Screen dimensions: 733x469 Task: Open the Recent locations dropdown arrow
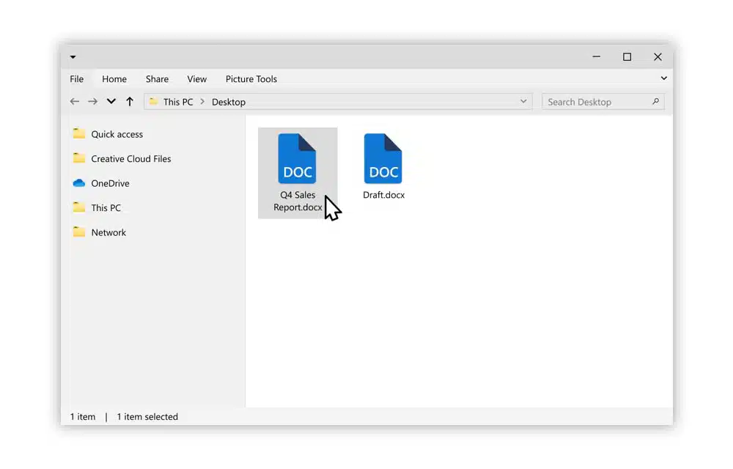click(x=111, y=102)
